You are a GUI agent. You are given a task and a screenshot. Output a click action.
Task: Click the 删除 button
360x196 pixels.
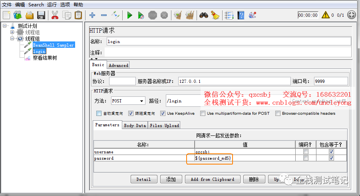pyautogui.click(x=254, y=179)
